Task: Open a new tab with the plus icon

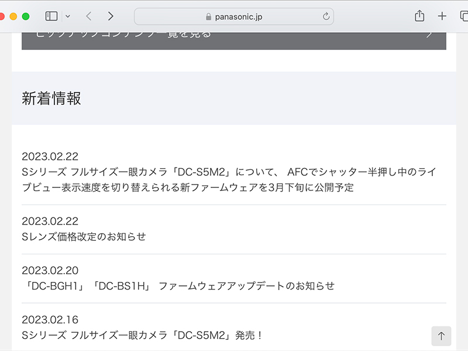Action: coord(442,16)
